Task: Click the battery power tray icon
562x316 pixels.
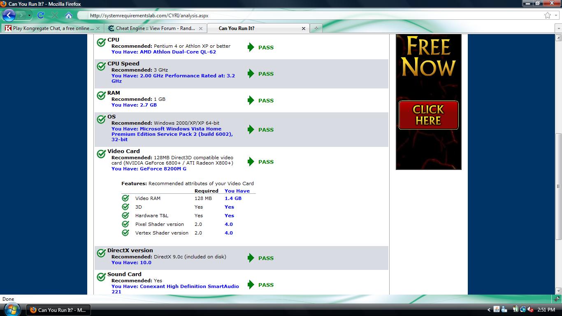Action: click(515, 309)
